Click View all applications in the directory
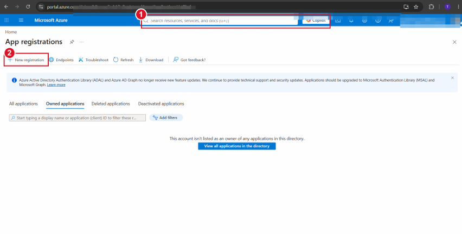The image size is (462, 234). click(x=237, y=146)
